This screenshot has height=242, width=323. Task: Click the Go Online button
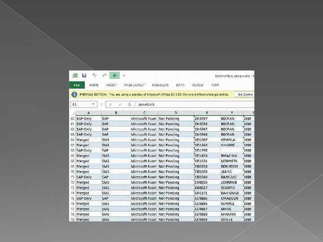click(245, 95)
